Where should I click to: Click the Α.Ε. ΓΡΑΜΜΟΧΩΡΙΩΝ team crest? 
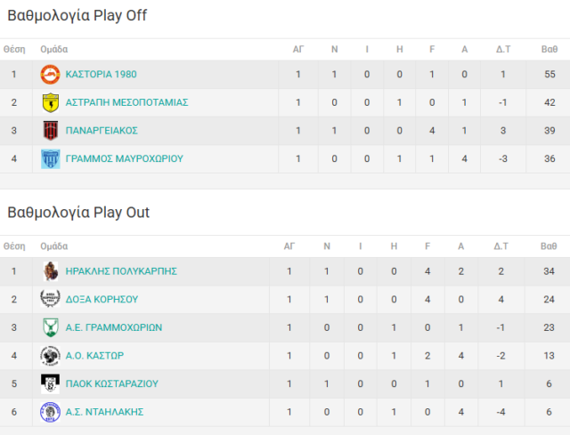51,327
